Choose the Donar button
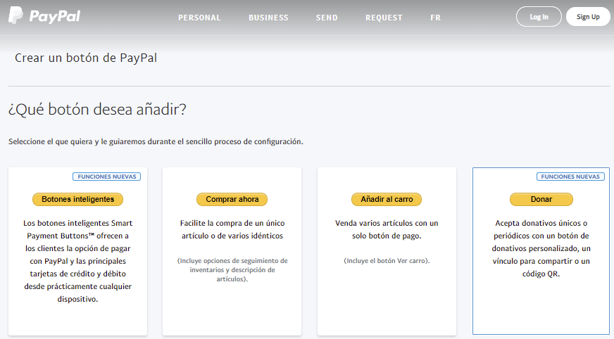Viewport: 614px width, 339px height. point(541,199)
